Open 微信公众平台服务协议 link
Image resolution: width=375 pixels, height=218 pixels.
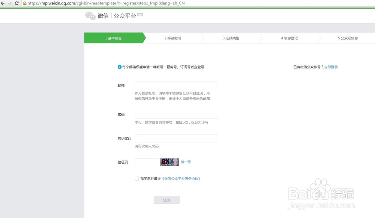181,179
